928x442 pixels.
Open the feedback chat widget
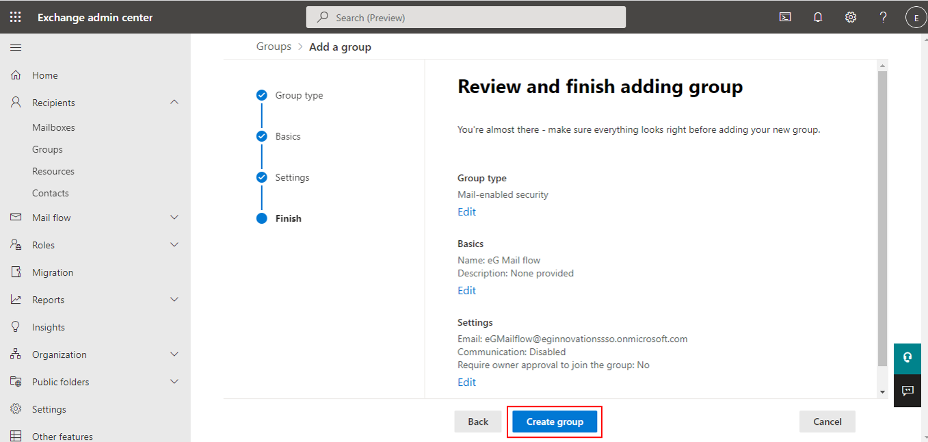pyautogui.click(x=907, y=391)
